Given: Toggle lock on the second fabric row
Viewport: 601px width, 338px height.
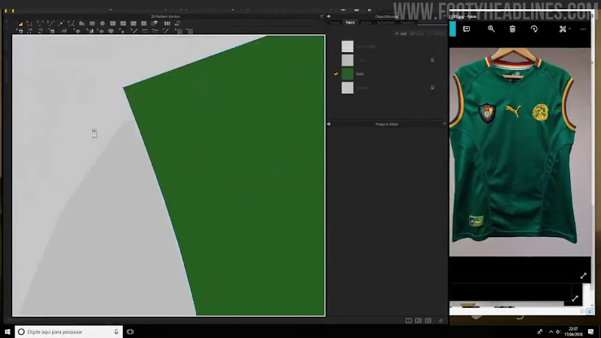Looking at the screenshot, I should click(432, 59).
